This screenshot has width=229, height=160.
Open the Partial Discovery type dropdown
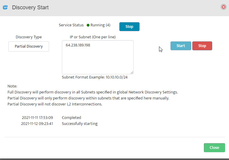tap(29, 46)
